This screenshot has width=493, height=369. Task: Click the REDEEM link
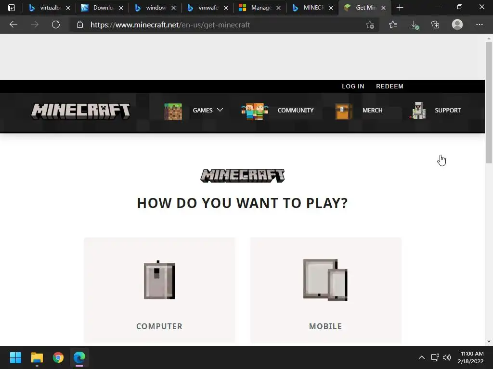[389, 86]
